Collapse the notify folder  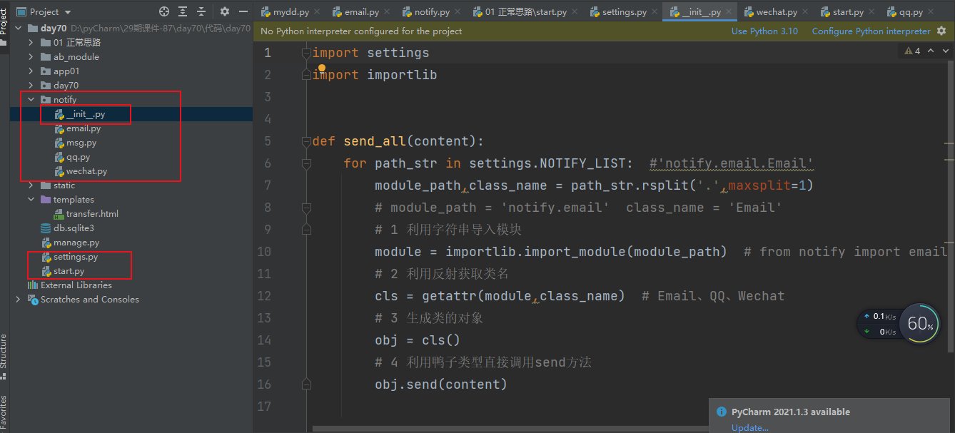click(x=31, y=100)
